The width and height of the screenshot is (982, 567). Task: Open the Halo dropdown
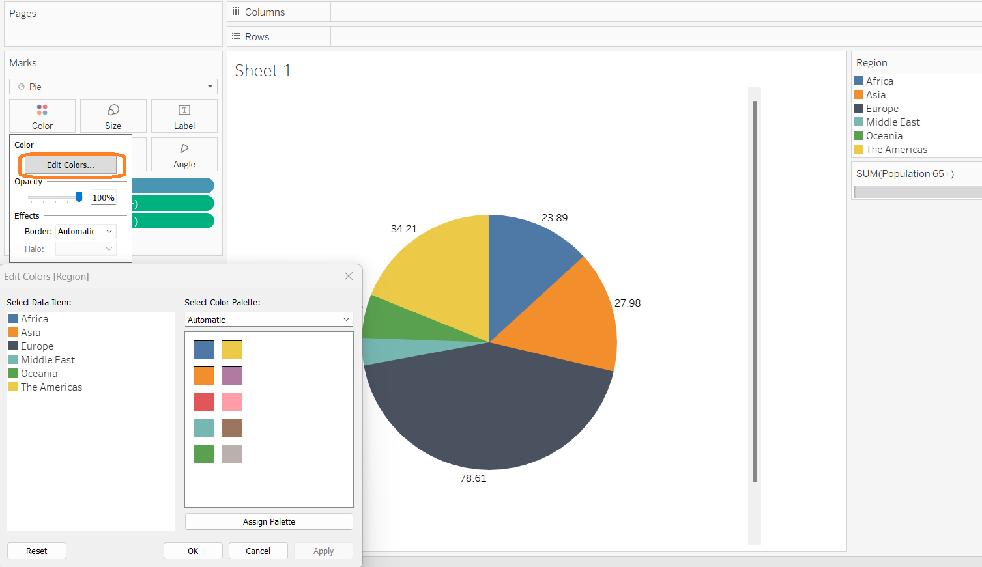pyautogui.click(x=86, y=249)
